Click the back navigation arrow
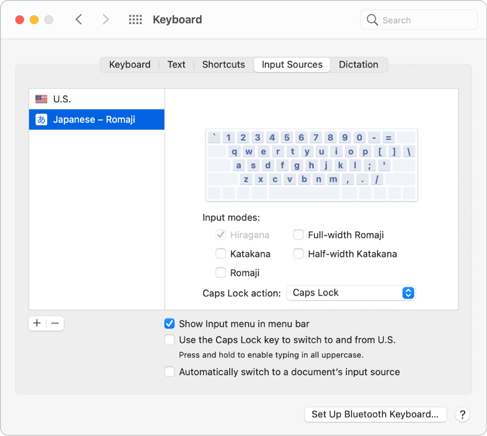The height and width of the screenshot is (436, 487). click(x=79, y=20)
